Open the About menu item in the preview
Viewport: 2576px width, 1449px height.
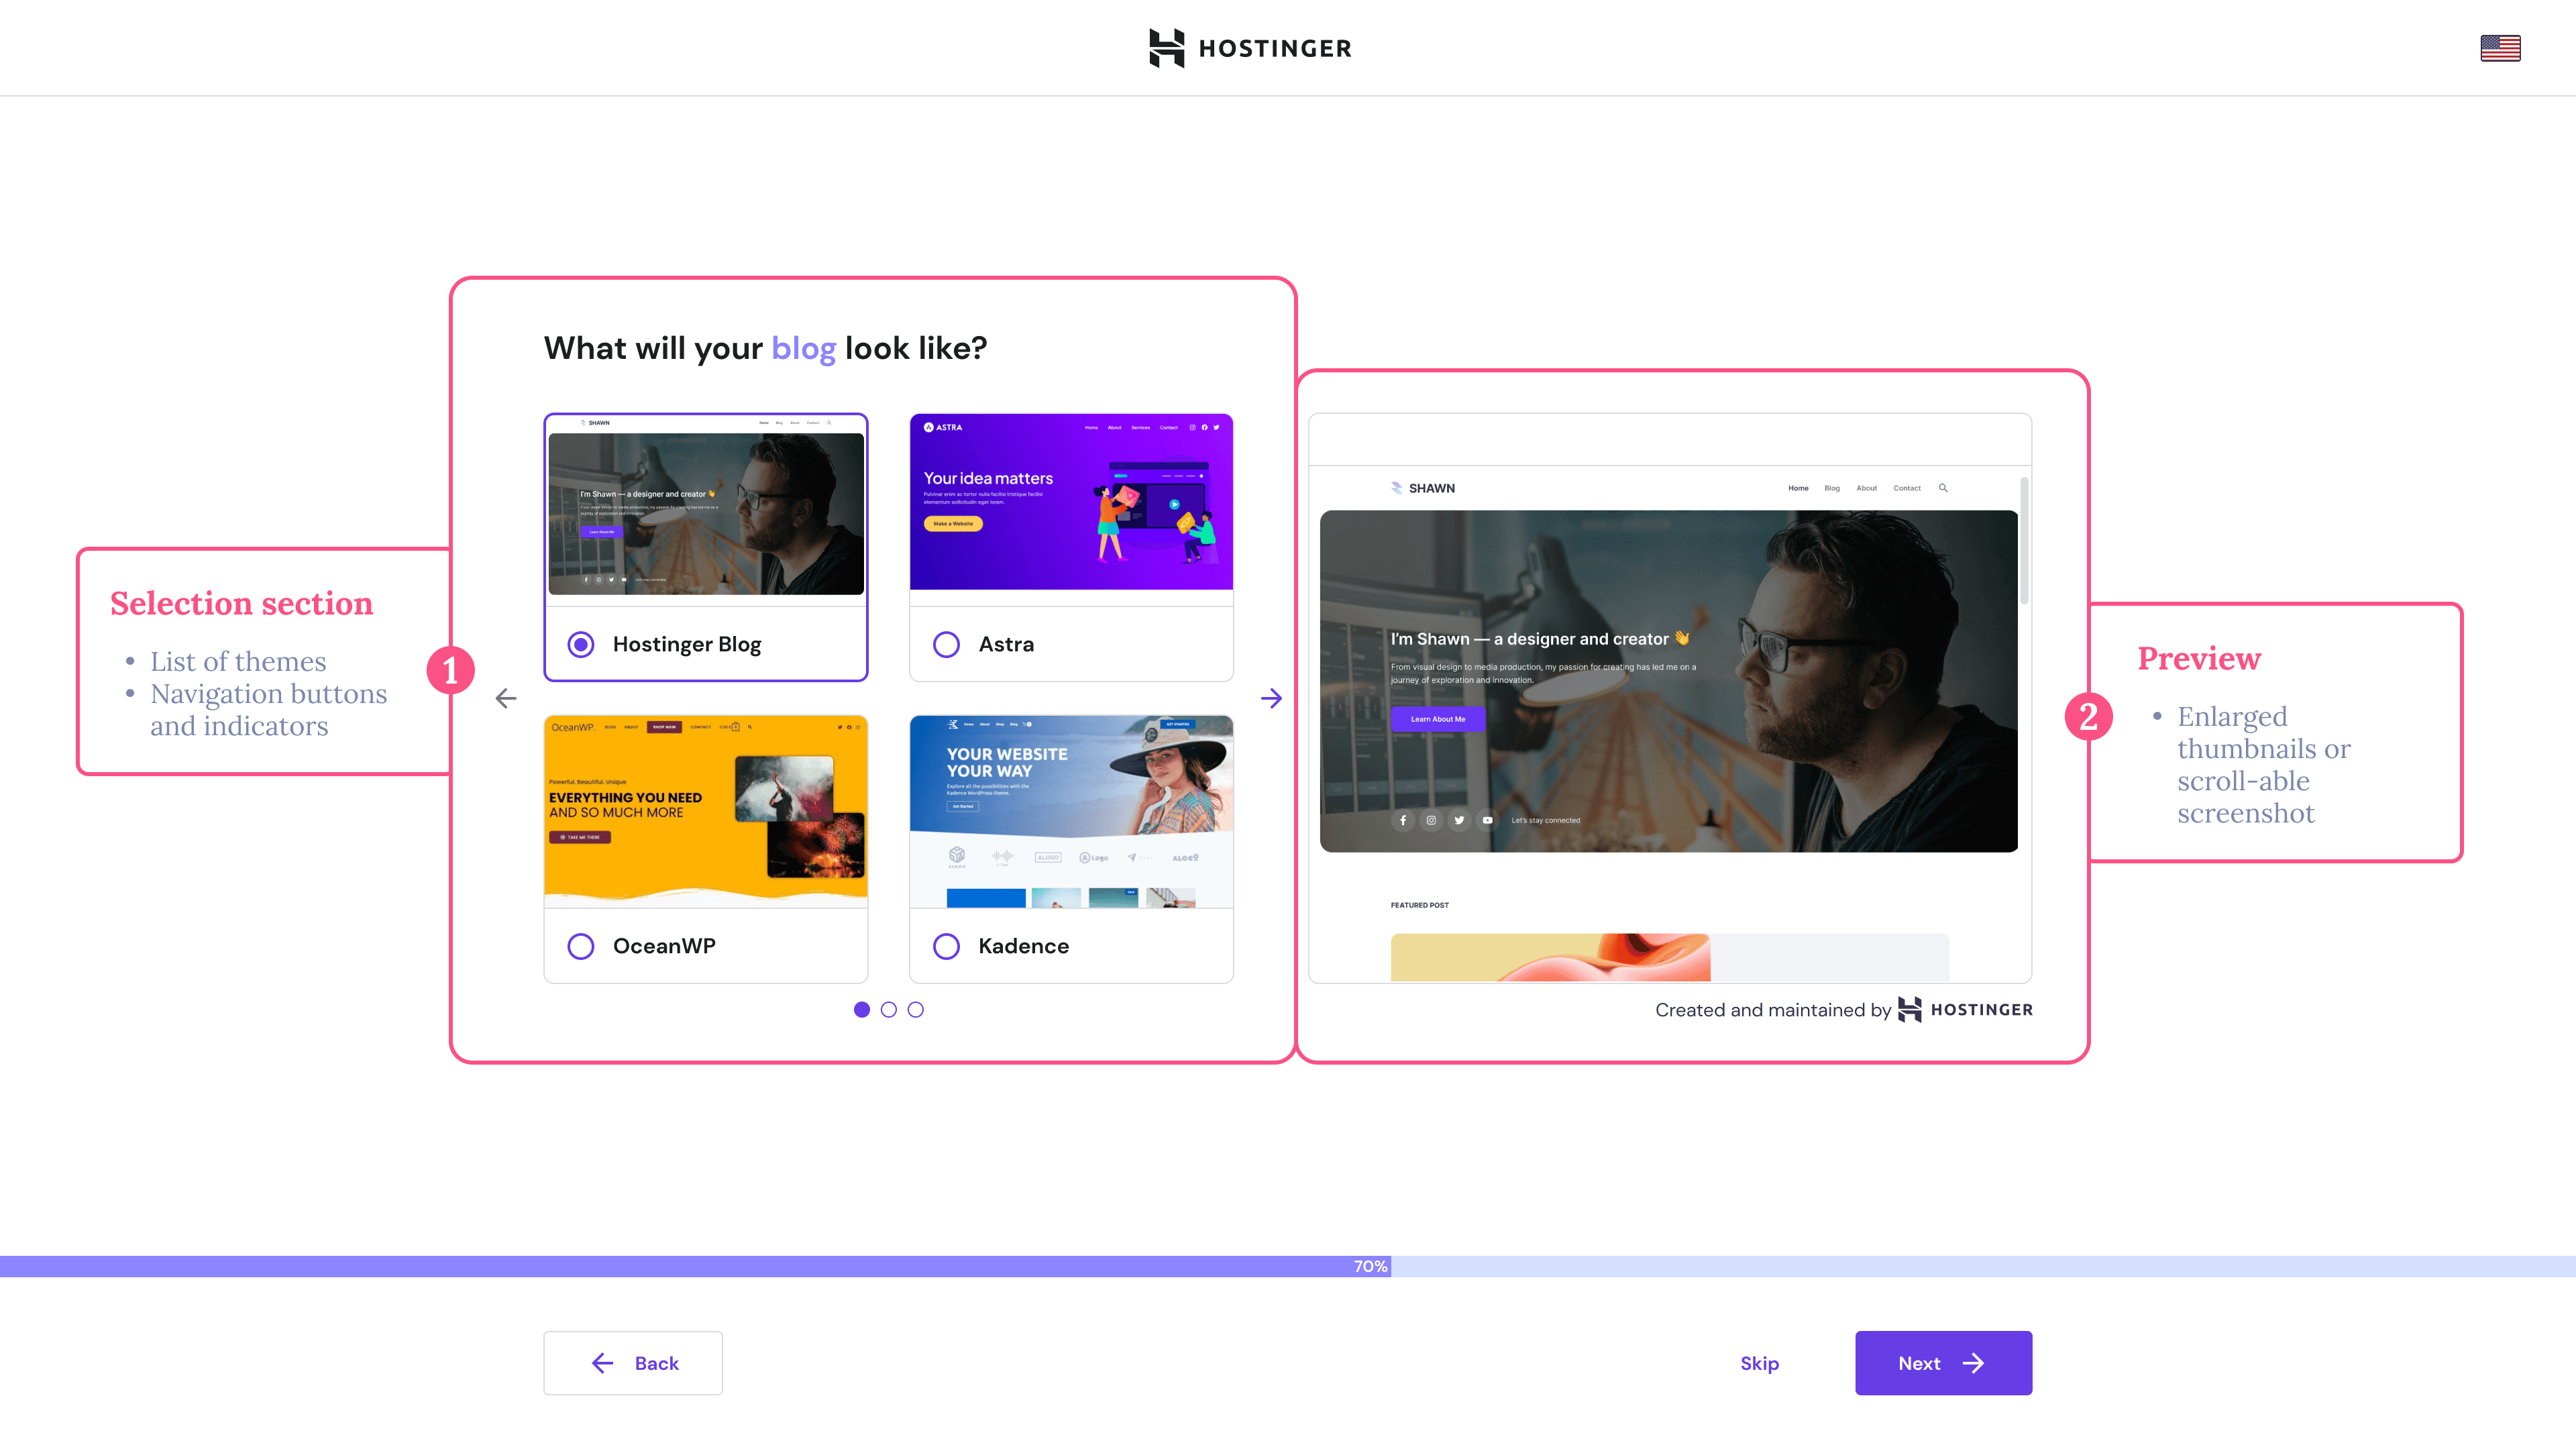coord(1866,488)
